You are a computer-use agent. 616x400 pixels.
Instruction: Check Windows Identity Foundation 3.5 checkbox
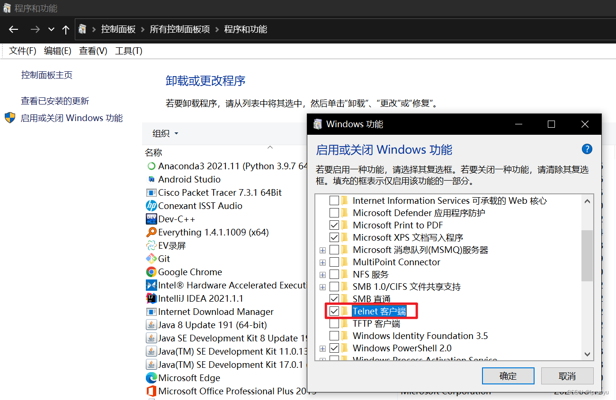tap(334, 336)
